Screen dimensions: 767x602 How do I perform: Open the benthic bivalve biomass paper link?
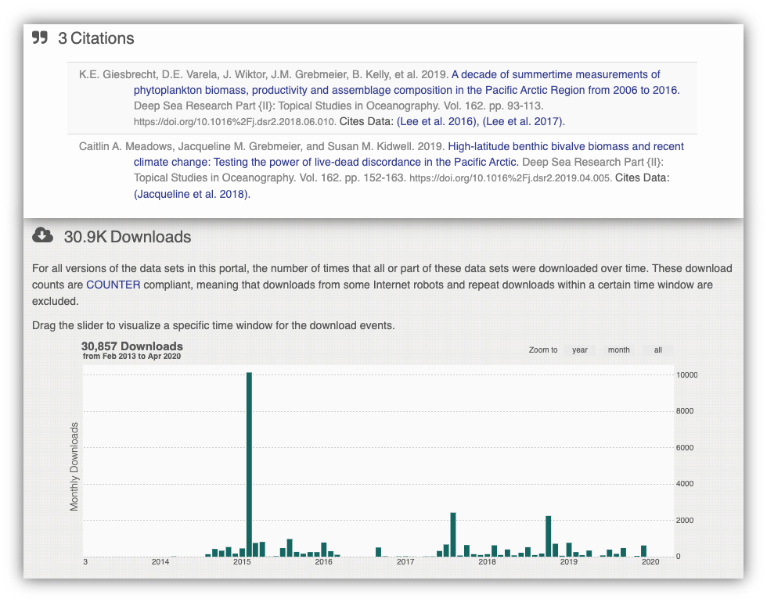coord(409,154)
